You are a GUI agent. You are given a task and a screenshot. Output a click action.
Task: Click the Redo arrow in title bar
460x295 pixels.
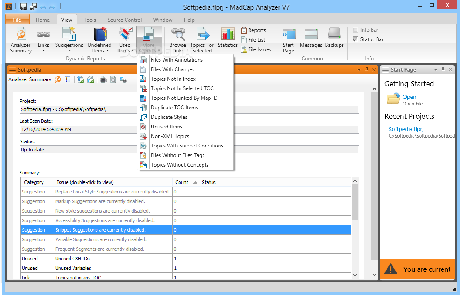pos(53,7)
